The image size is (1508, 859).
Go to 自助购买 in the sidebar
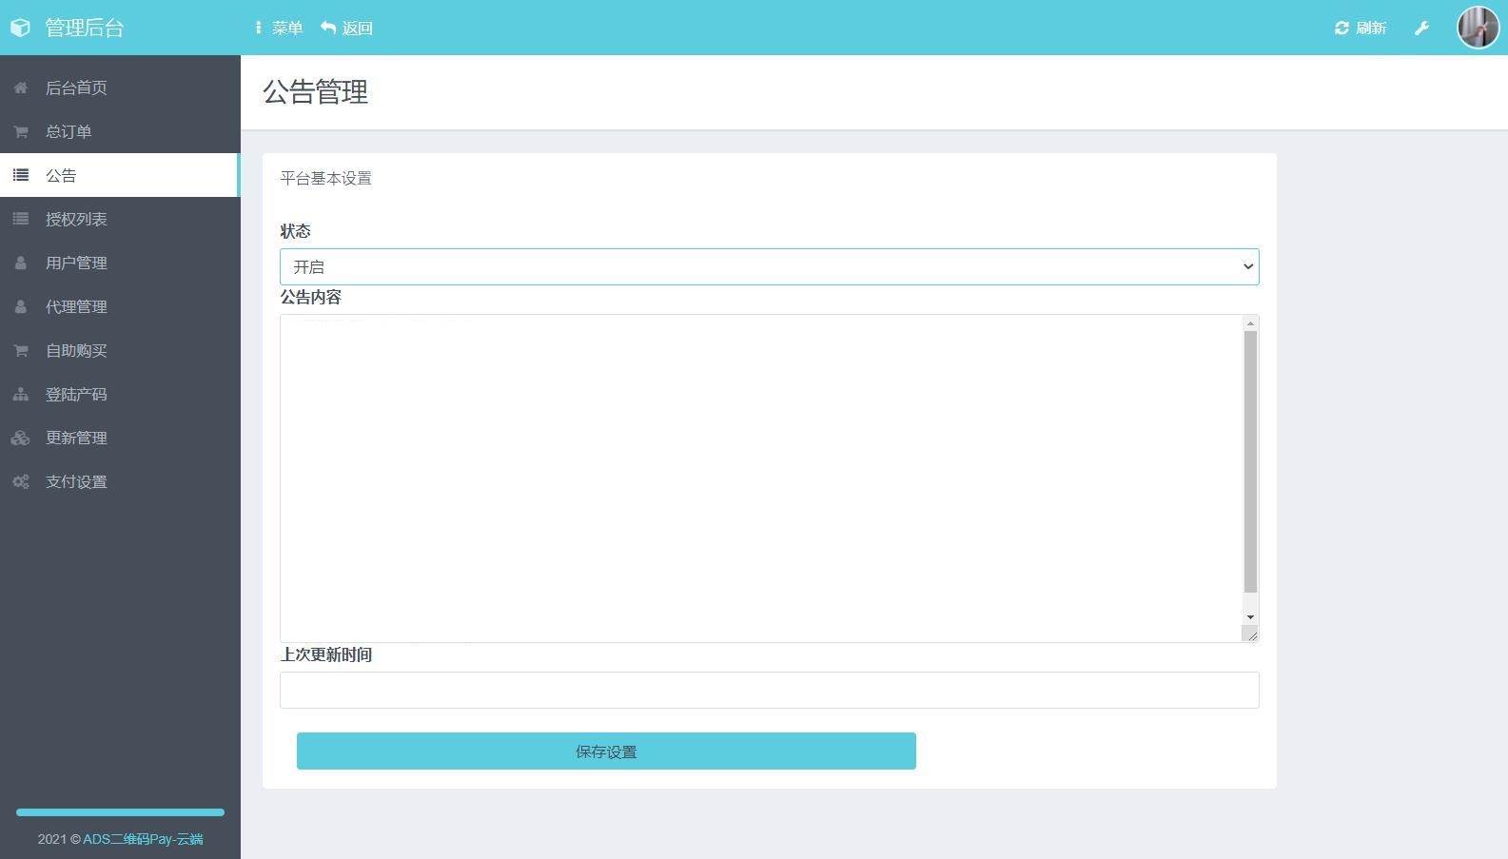[76, 350]
